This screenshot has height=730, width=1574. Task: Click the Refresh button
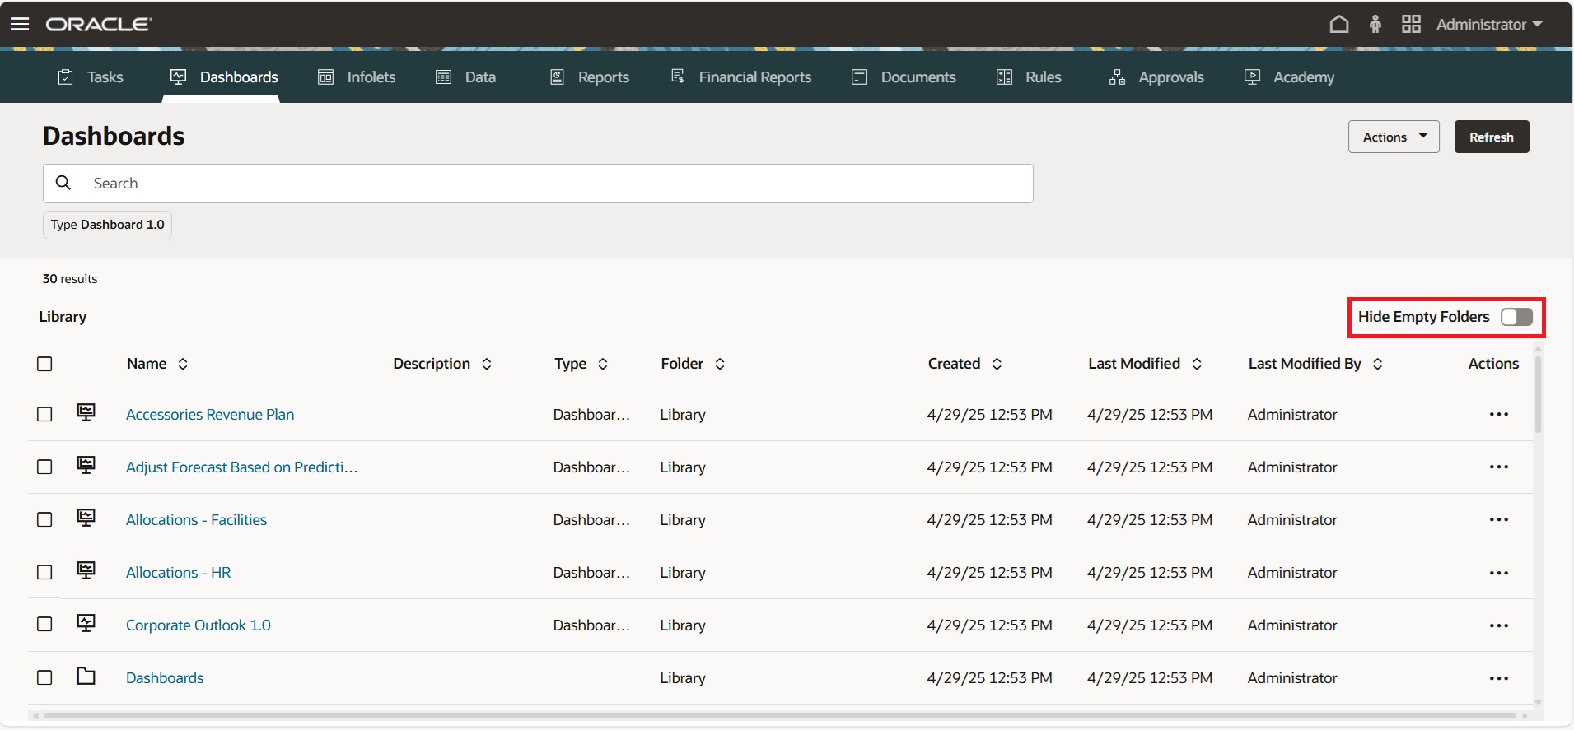click(x=1492, y=137)
